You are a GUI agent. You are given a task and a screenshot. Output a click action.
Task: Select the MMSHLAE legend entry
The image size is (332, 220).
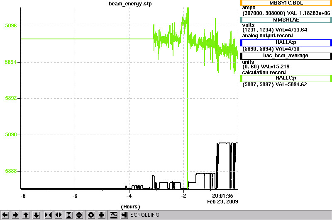click(286, 20)
